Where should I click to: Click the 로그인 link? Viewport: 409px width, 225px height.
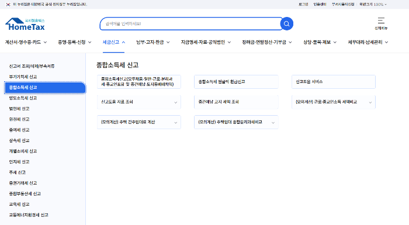click(303, 5)
